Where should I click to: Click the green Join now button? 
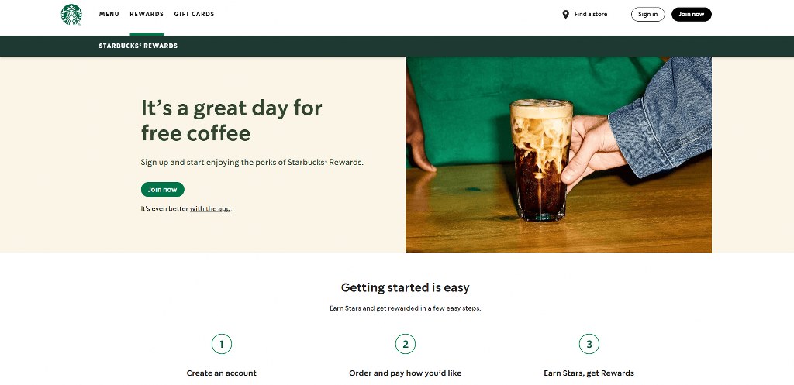pyautogui.click(x=163, y=189)
